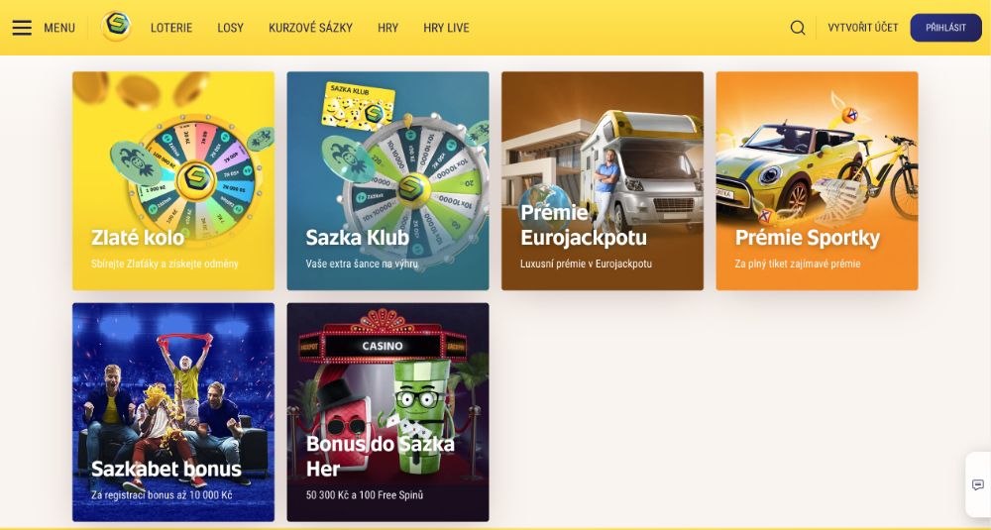
Task: Open the chat support icon
Action: coord(978,485)
